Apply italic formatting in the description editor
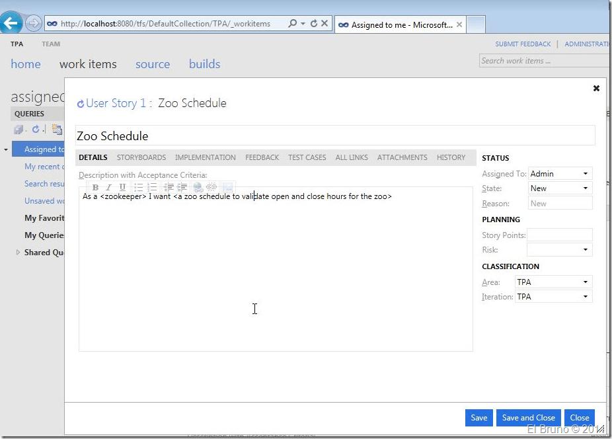This screenshot has height=439, width=612. 109,188
